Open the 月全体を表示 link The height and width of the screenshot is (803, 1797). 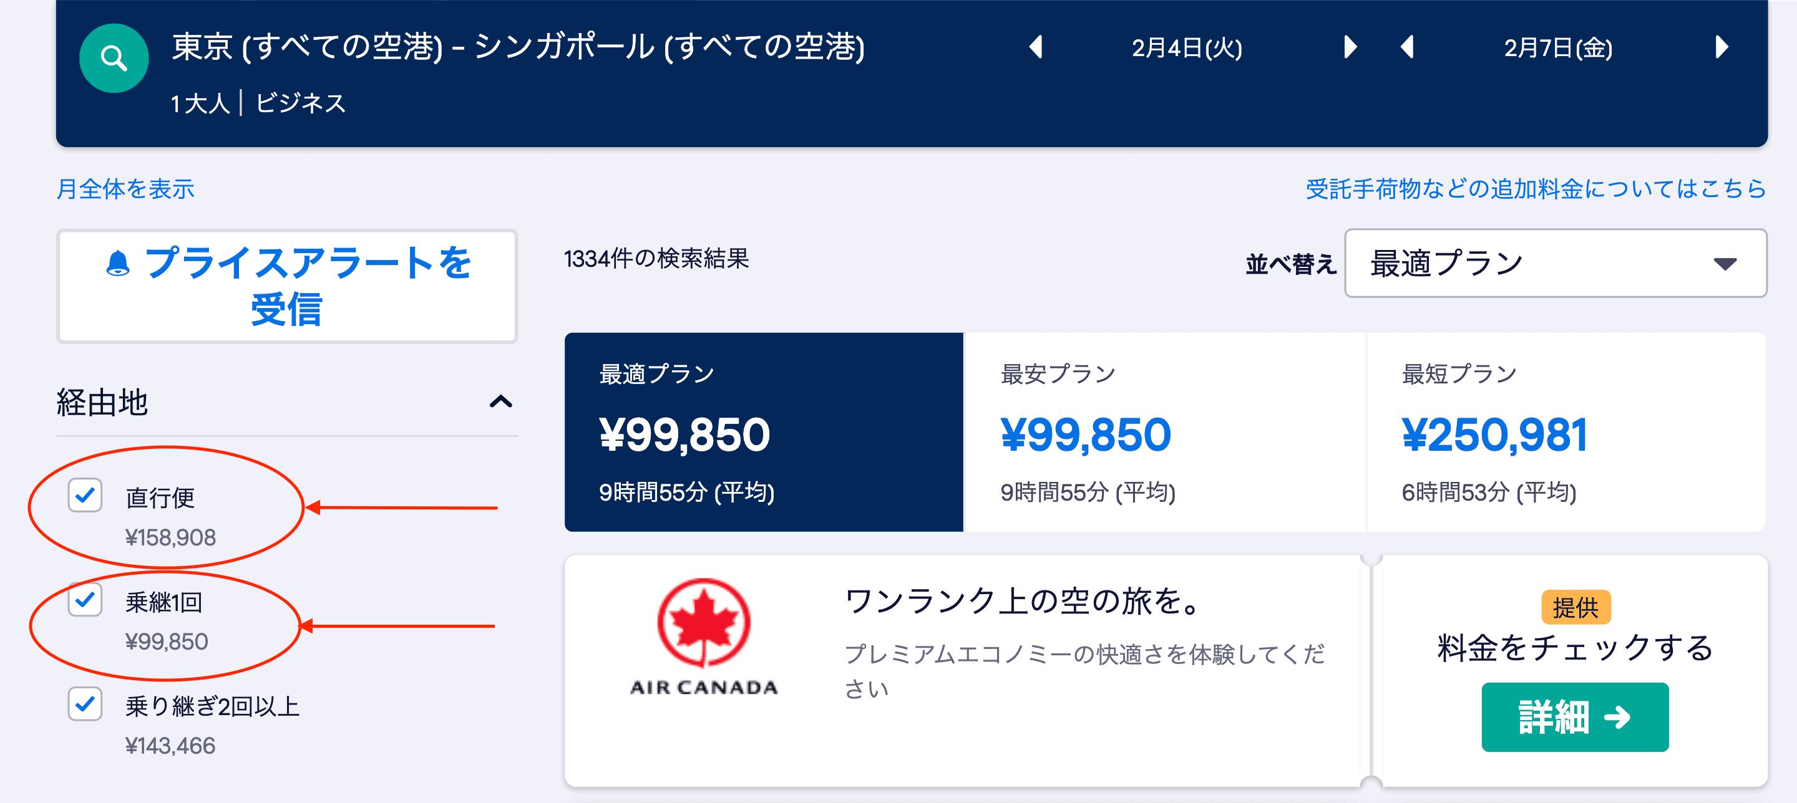(126, 189)
